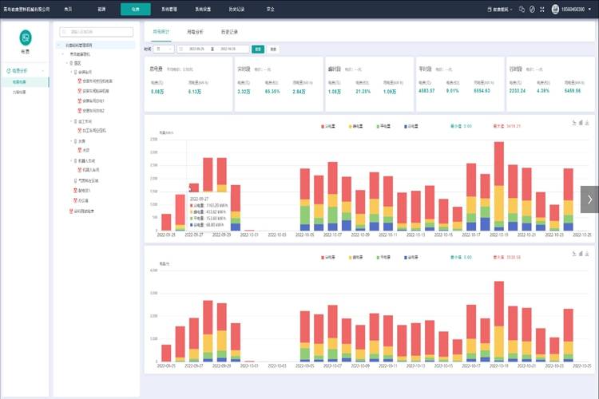The image size is (599, 399).
Task: Click the bar chart icon on lower chart
Action: pyautogui.click(x=581, y=255)
